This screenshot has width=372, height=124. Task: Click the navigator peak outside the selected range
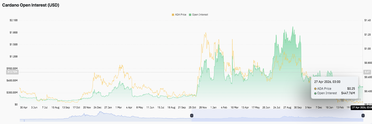click(100, 114)
